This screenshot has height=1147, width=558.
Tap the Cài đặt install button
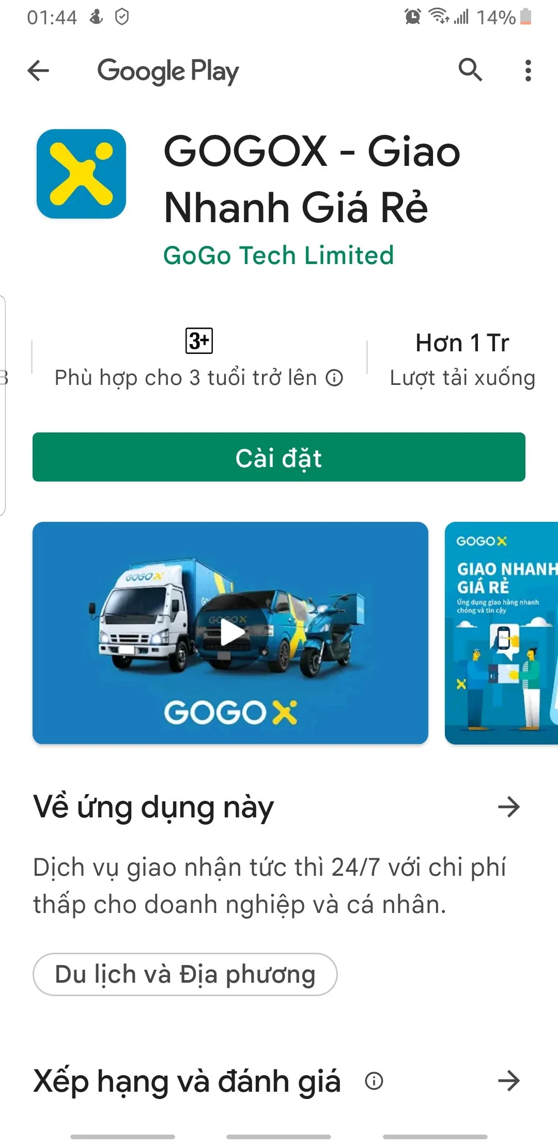coord(279,457)
